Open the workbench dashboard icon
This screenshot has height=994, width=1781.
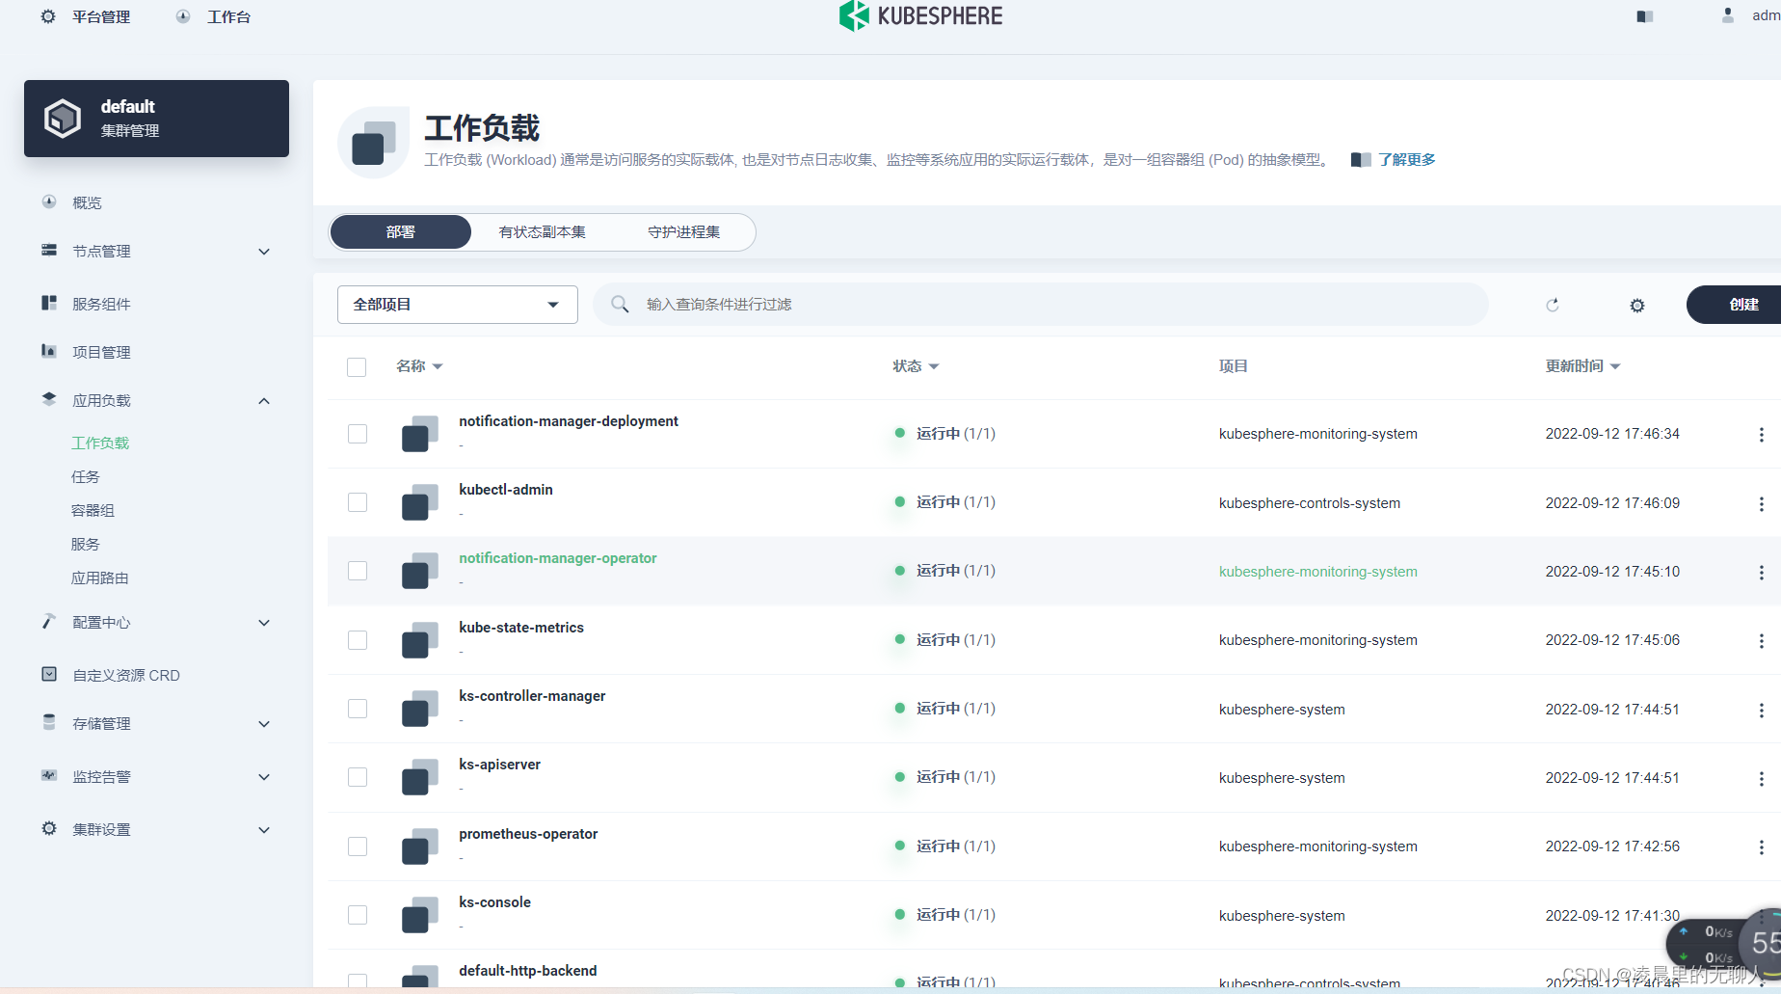click(183, 16)
